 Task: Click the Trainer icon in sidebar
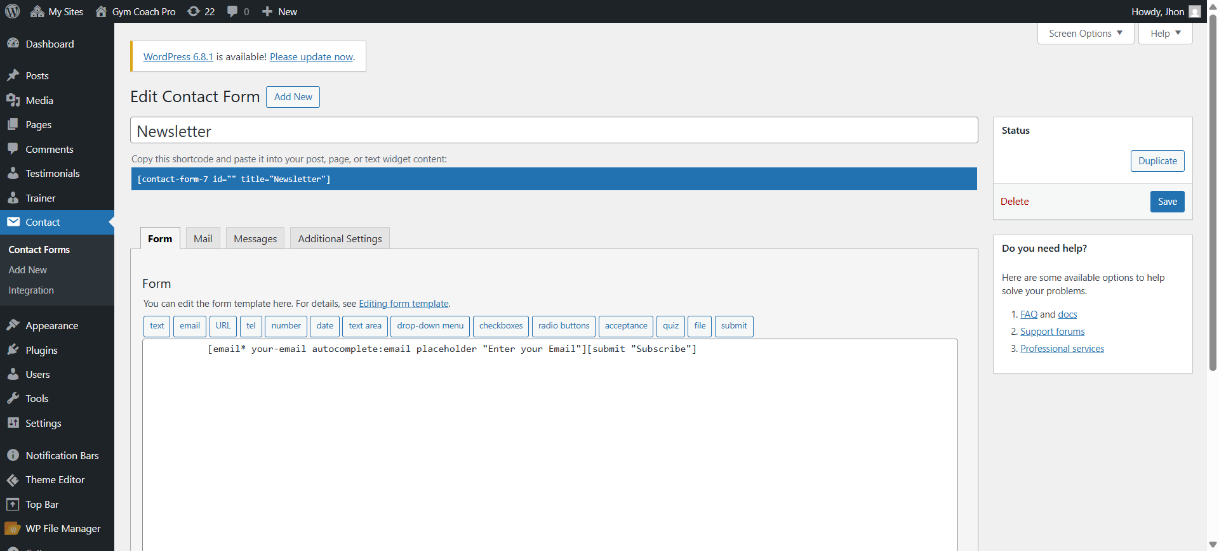[x=13, y=198]
